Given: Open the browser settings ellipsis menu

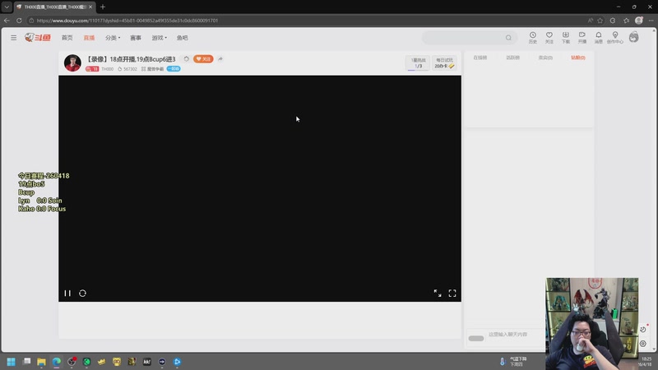Looking at the screenshot, I should [651, 20].
